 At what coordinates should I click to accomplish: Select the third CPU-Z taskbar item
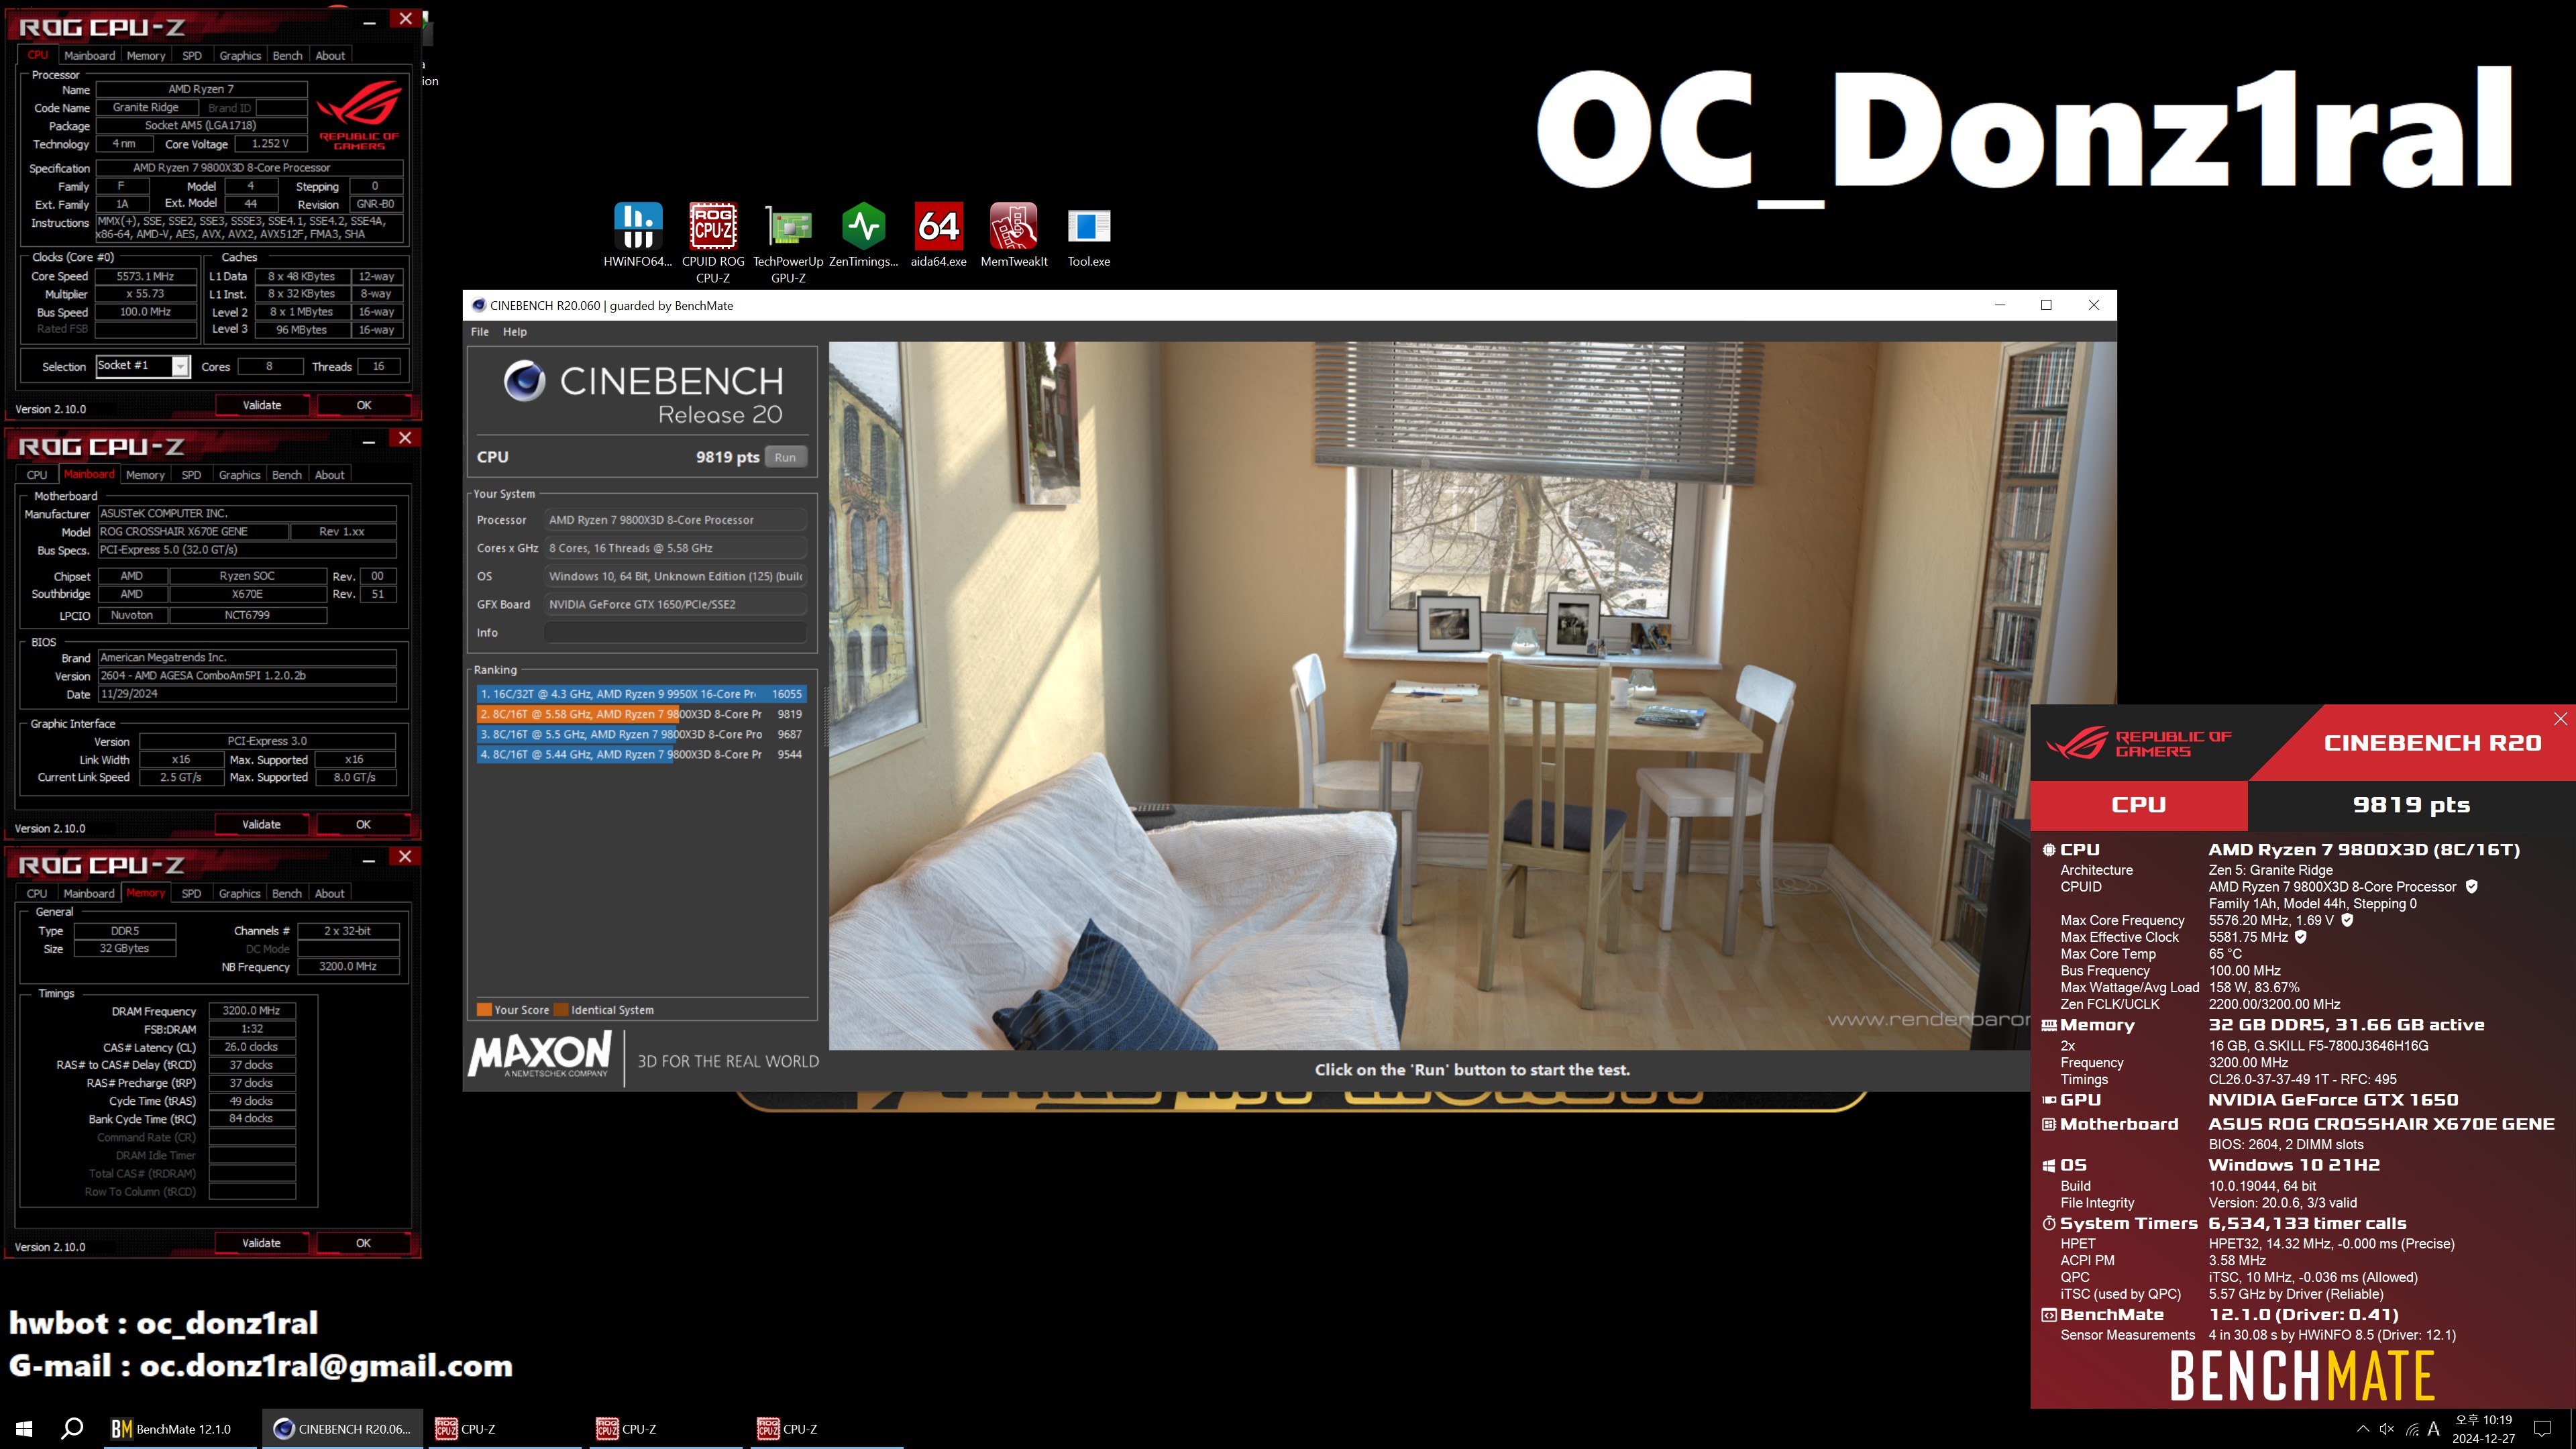(x=827, y=1429)
